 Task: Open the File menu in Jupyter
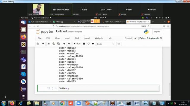(39, 38)
